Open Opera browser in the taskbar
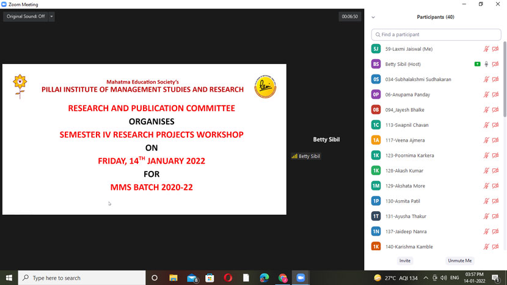 (x=228, y=278)
